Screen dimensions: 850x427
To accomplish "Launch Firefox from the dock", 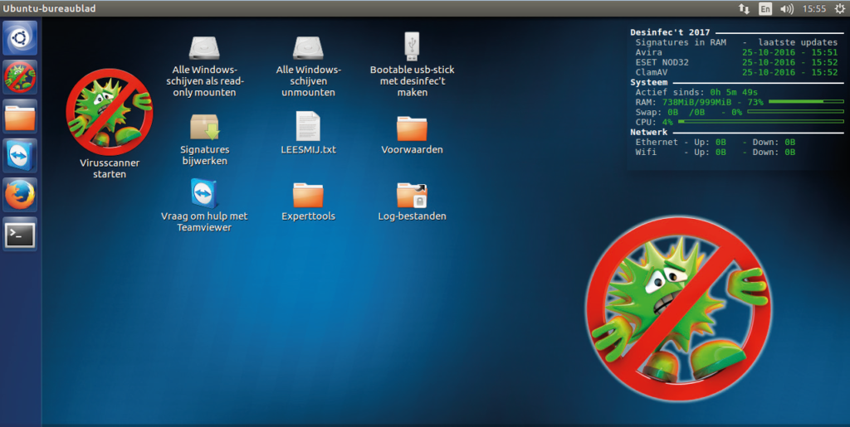I will click(x=20, y=195).
